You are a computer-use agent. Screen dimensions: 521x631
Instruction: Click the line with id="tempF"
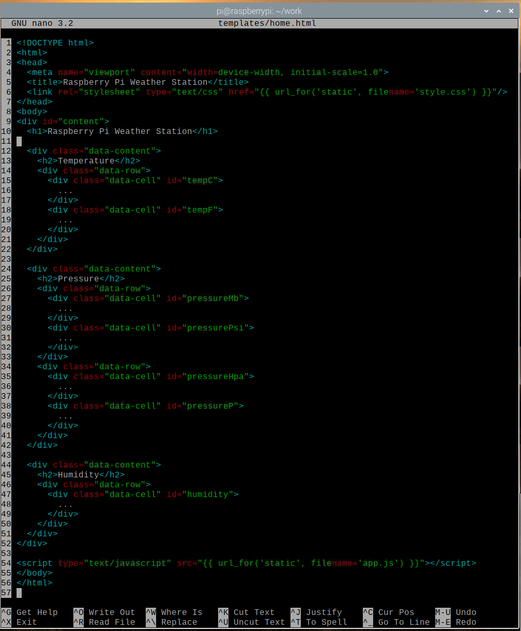[135, 210]
